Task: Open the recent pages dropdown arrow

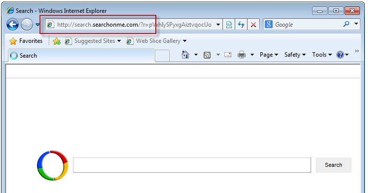Action: [x=38, y=25]
